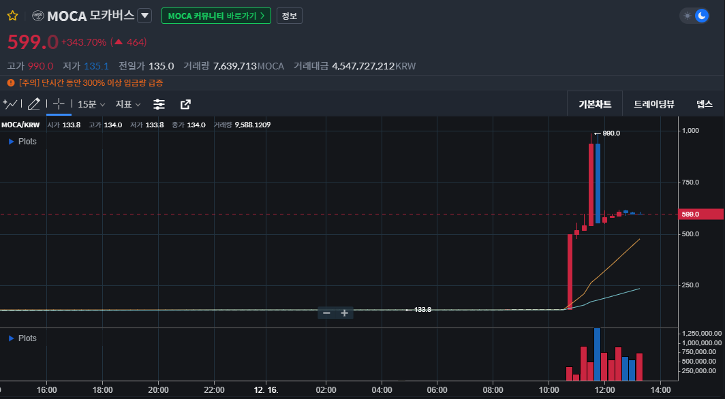725x399 pixels.
Task: Click the 정보 button
Action: point(290,16)
